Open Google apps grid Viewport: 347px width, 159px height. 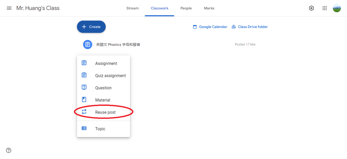pos(325,8)
